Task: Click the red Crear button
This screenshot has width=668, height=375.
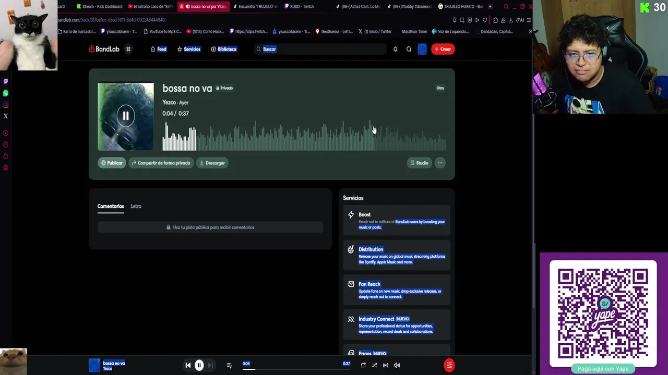Action: point(443,49)
